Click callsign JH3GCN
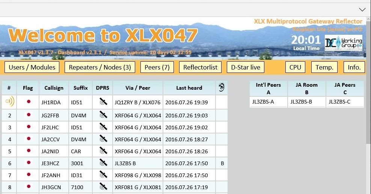This screenshot has width=371, height=194. (51, 188)
